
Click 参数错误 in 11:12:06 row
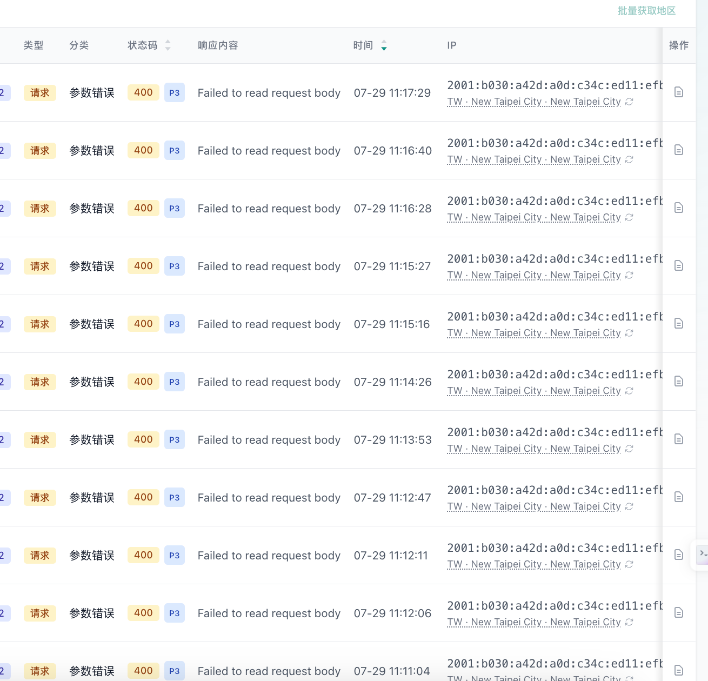[92, 613]
